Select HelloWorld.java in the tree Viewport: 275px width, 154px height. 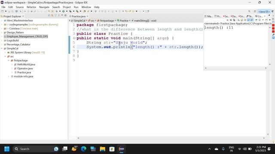tap(26, 65)
